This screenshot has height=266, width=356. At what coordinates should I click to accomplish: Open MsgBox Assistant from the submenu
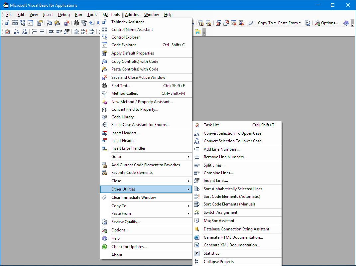click(x=237, y=221)
